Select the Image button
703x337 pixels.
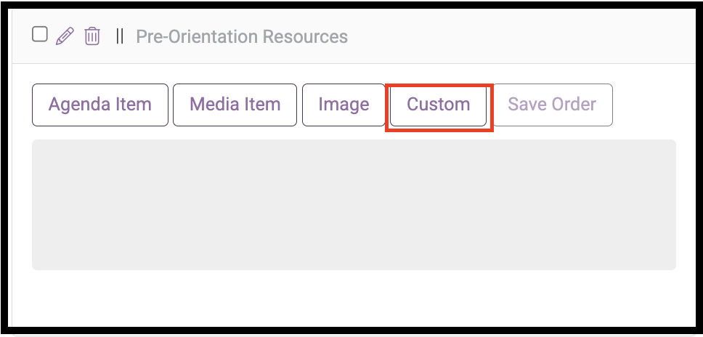point(344,105)
